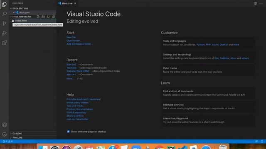The width and height of the screenshot is (266, 149).
Task: Open Product documentation link
Action: pos(80,109)
